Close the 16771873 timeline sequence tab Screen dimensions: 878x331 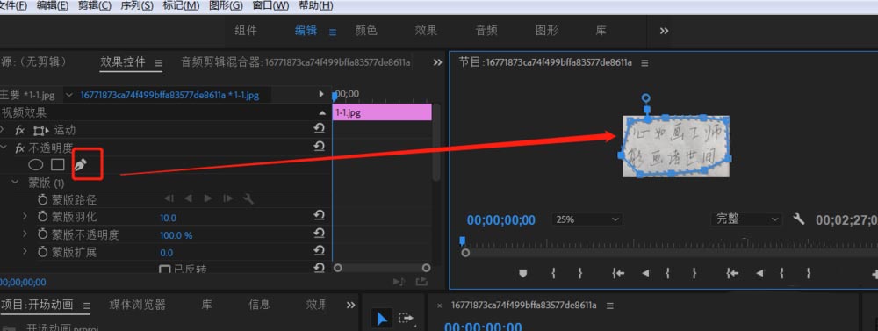point(440,306)
